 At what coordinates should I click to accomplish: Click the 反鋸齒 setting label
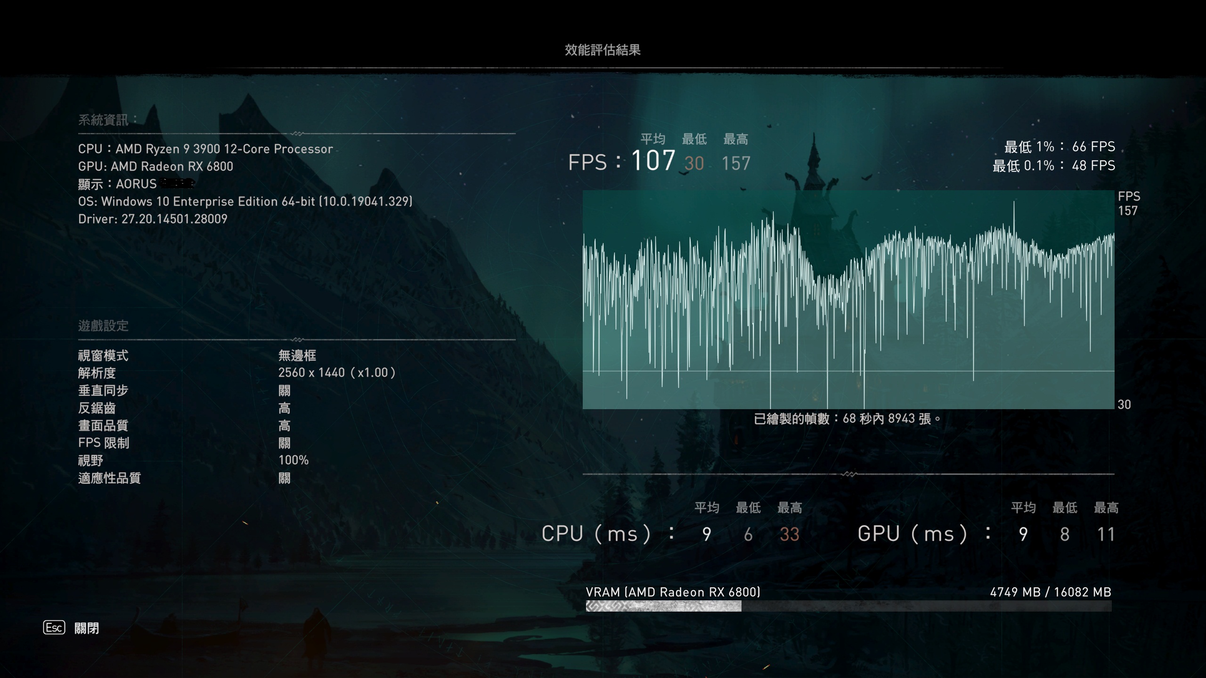pos(97,408)
